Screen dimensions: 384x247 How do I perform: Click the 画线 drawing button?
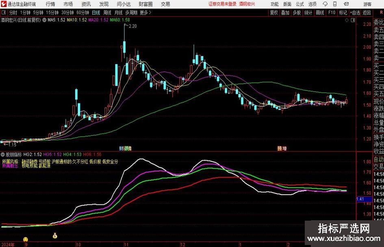coord(320,13)
